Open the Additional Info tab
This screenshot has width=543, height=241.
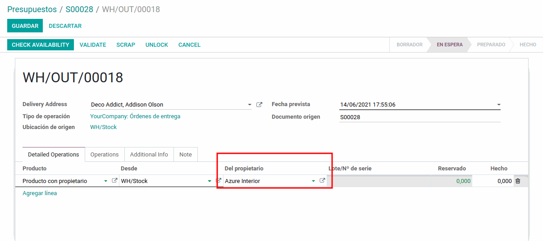149,154
